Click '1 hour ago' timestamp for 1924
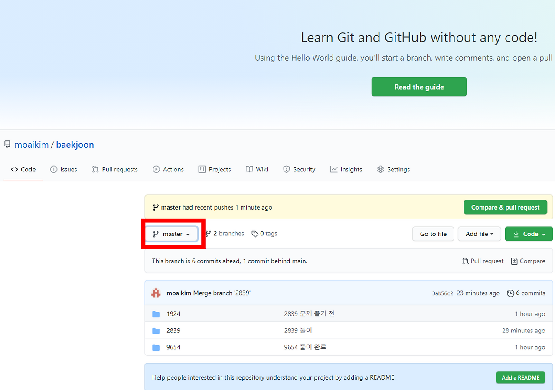Viewport: 555px width, 390px height. point(530,314)
